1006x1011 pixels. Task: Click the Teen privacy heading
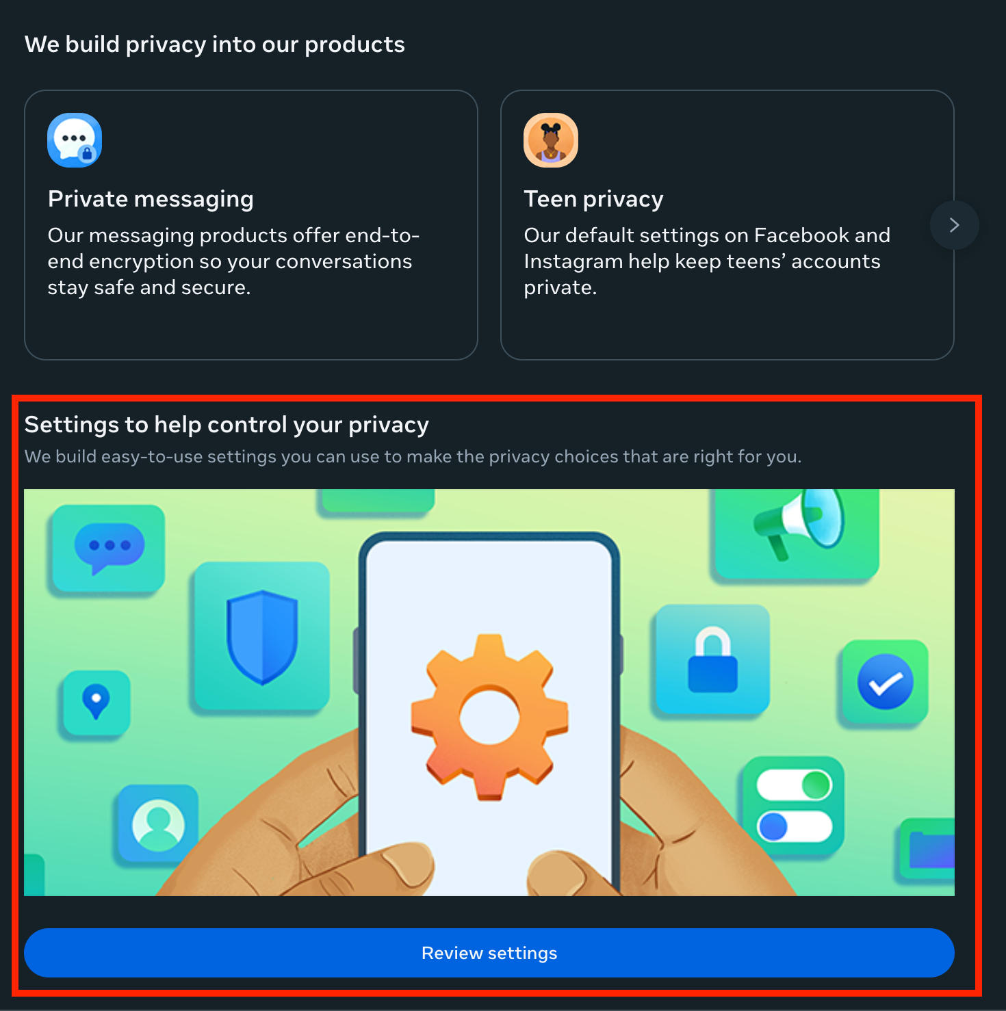[x=593, y=199]
